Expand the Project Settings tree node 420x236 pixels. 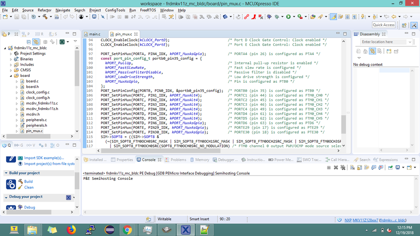11,53
